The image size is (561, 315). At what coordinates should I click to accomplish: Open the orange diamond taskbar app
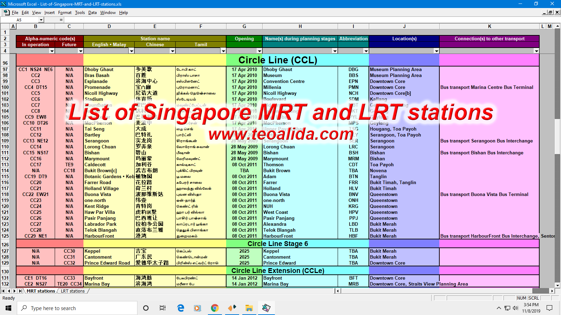click(x=232, y=308)
